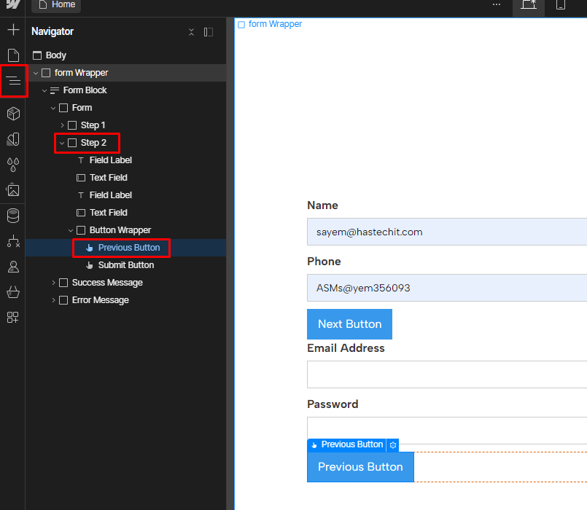Image resolution: width=587 pixels, height=510 pixels.
Task: Open the CMS database icon
Action: click(x=13, y=216)
